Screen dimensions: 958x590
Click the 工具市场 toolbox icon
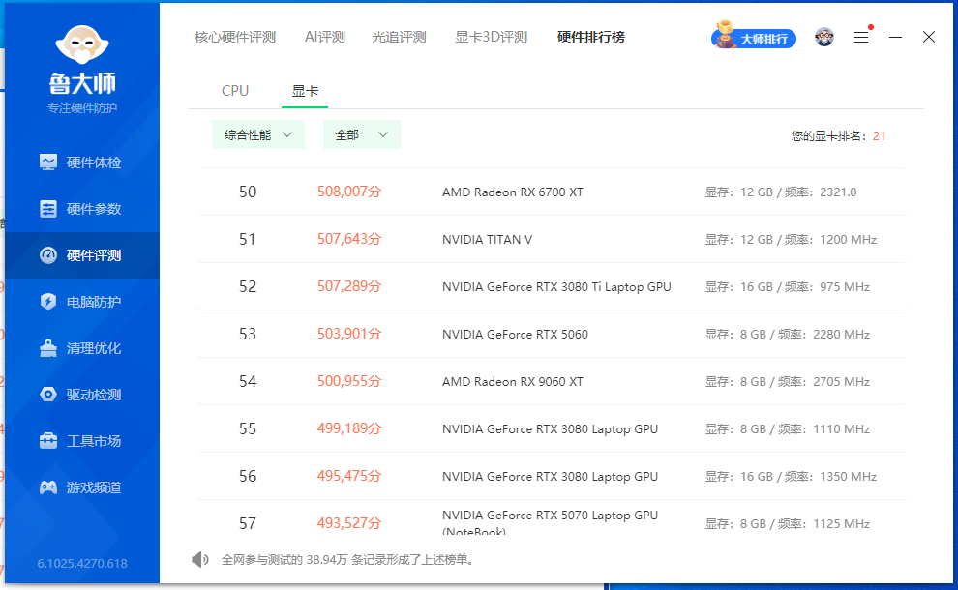point(48,441)
